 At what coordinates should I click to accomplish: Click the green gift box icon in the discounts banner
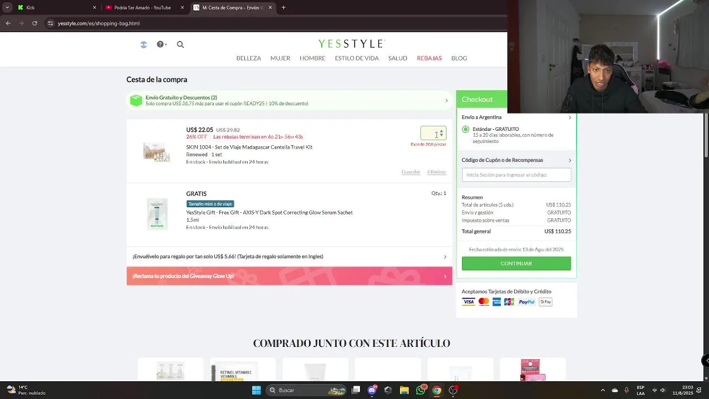click(136, 100)
